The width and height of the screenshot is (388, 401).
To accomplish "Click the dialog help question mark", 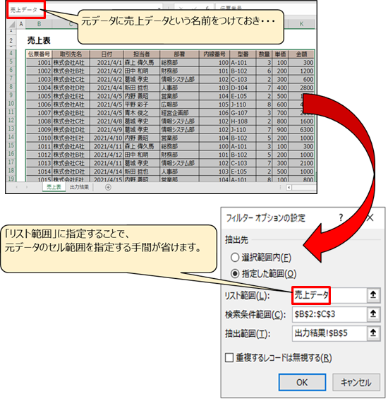I will click(341, 217).
